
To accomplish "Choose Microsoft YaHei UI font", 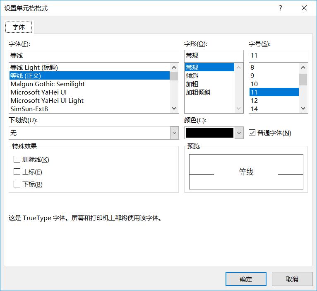I will pyautogui.click(x=89, y=92).
